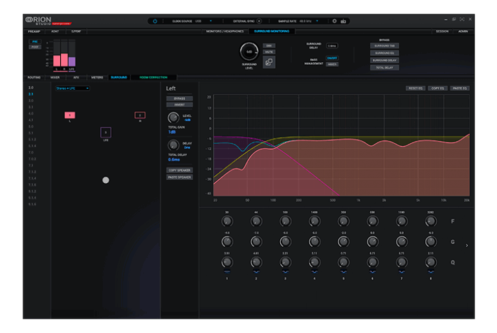Toggle the DIM button
497x333 pixels.
coord(269,46)
